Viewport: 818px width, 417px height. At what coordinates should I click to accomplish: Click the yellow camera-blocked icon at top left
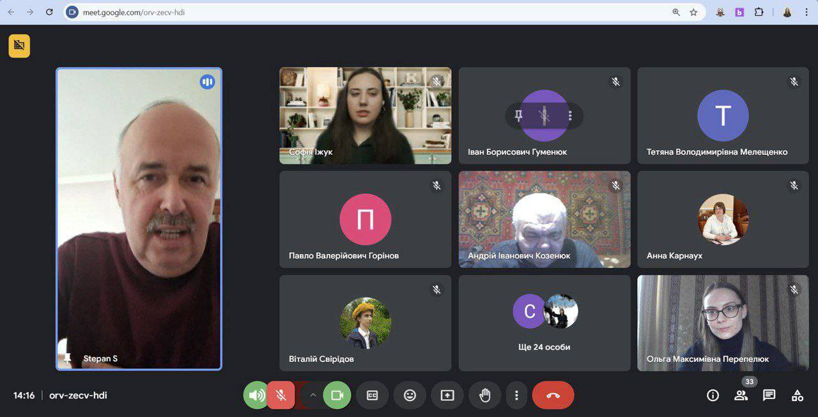click(x=19, y=45)
